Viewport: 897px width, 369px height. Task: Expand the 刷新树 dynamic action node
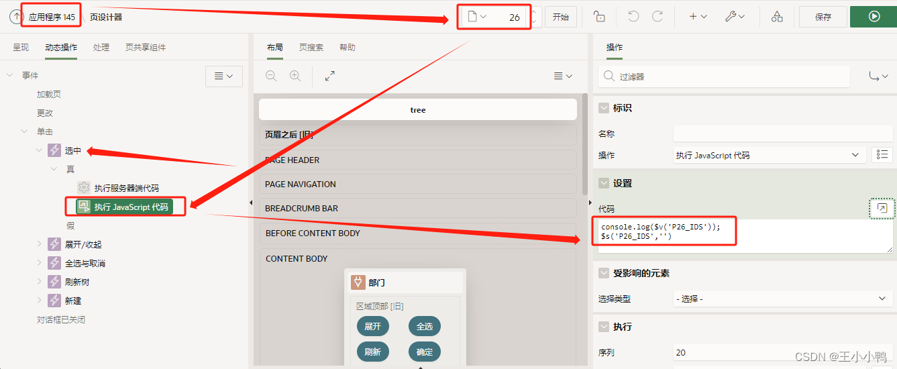pyautogui.click(x=39, y=282)
